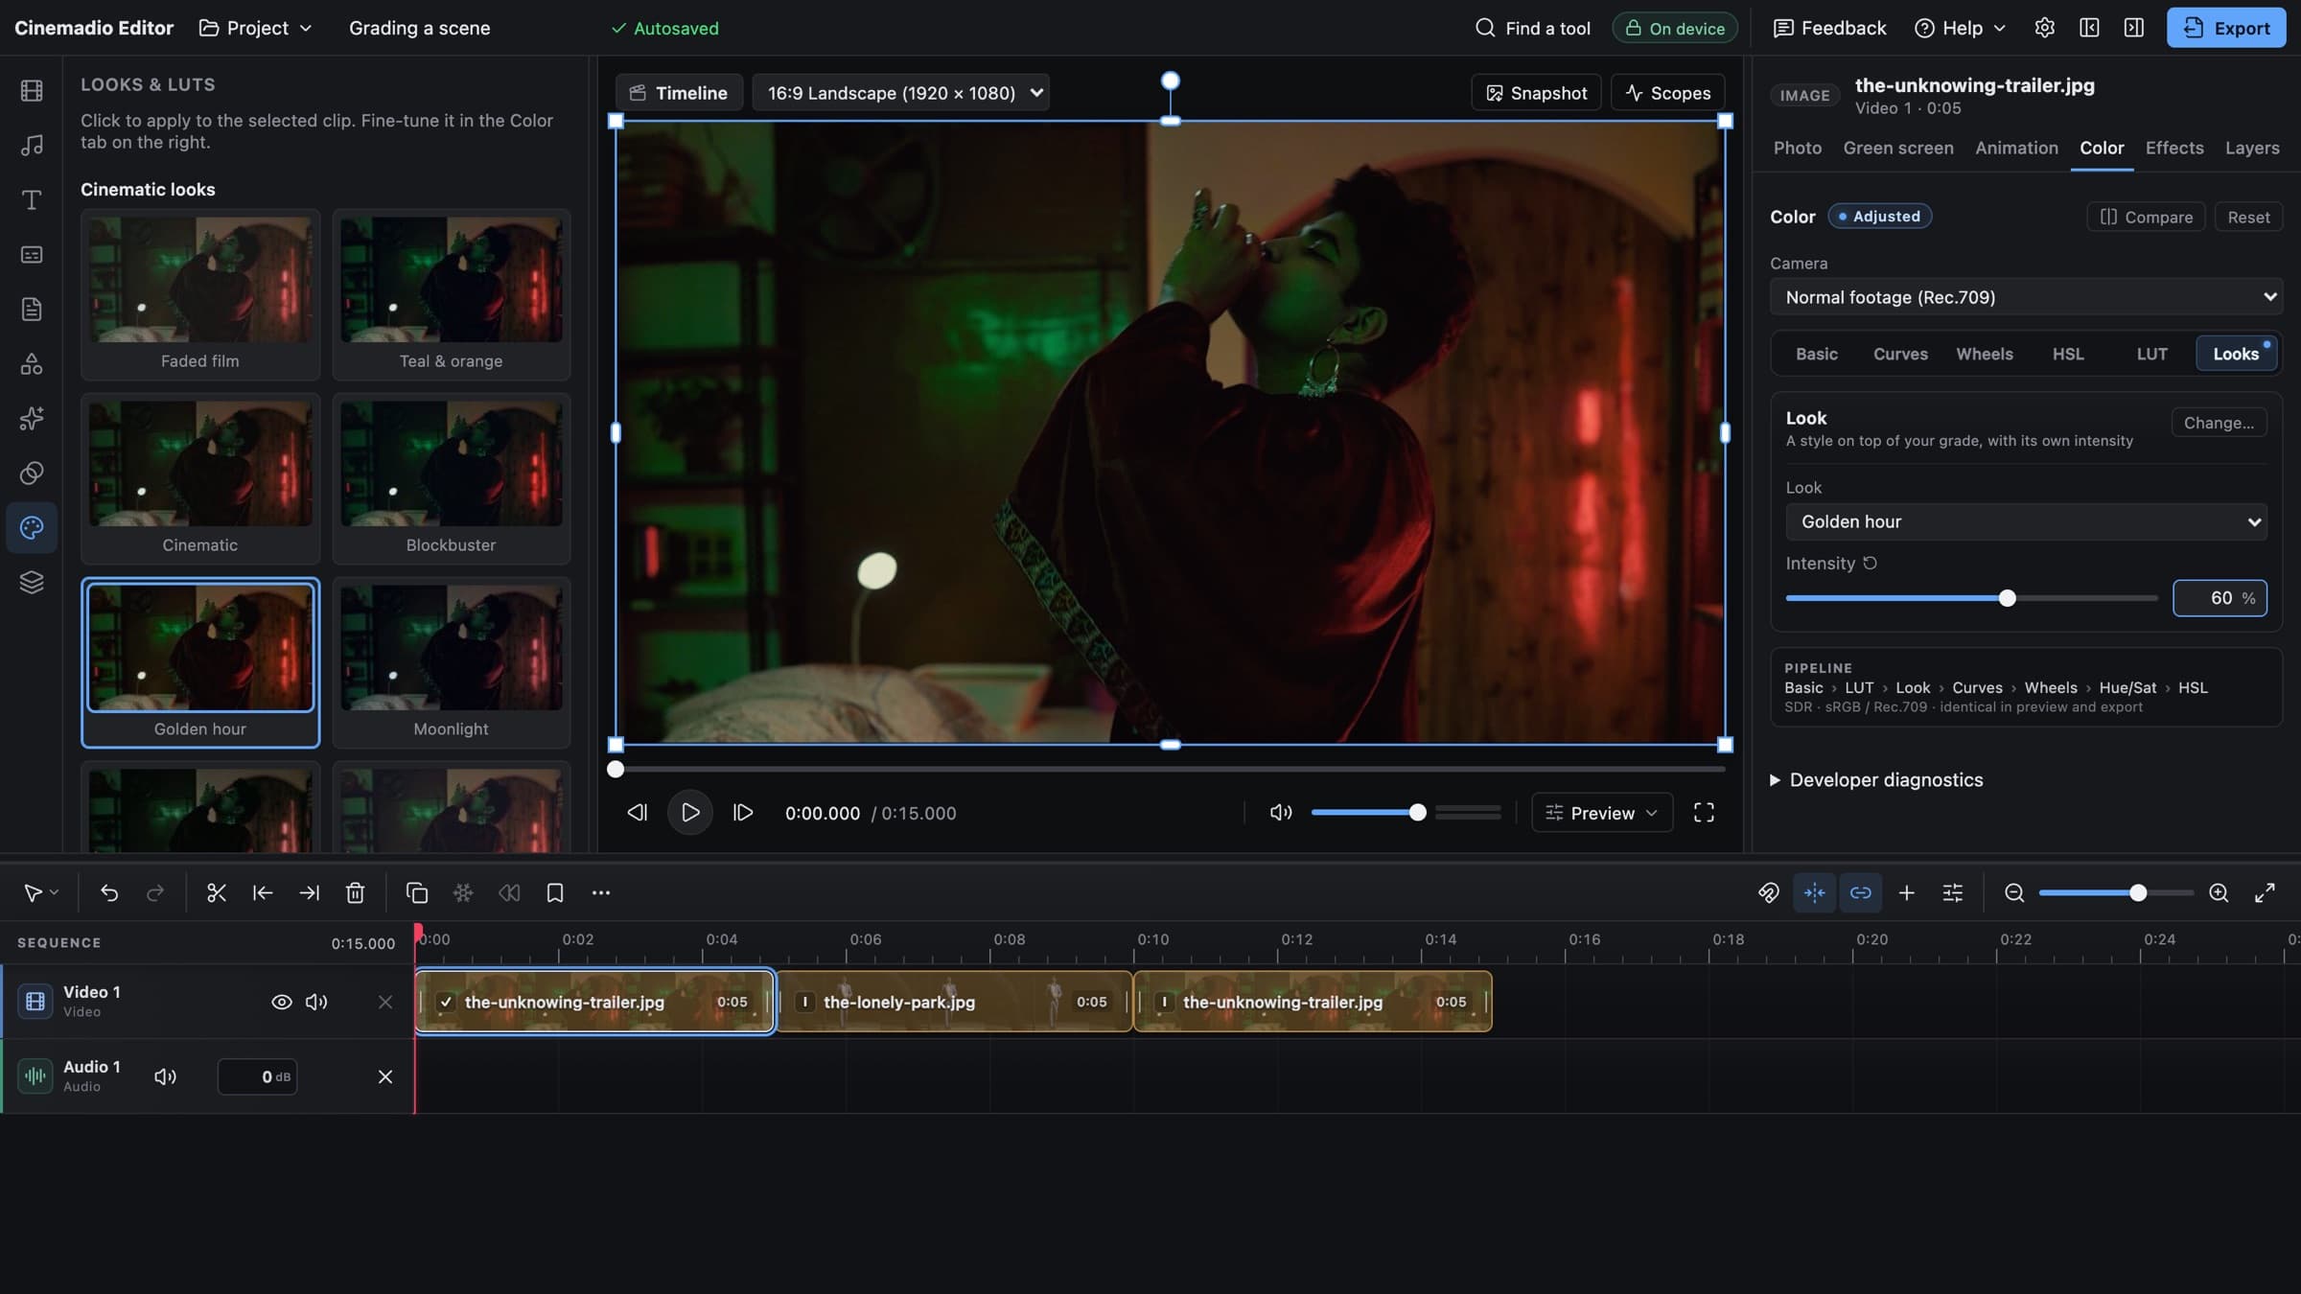Open the Preview quality dropdown

pos(1602,813)
